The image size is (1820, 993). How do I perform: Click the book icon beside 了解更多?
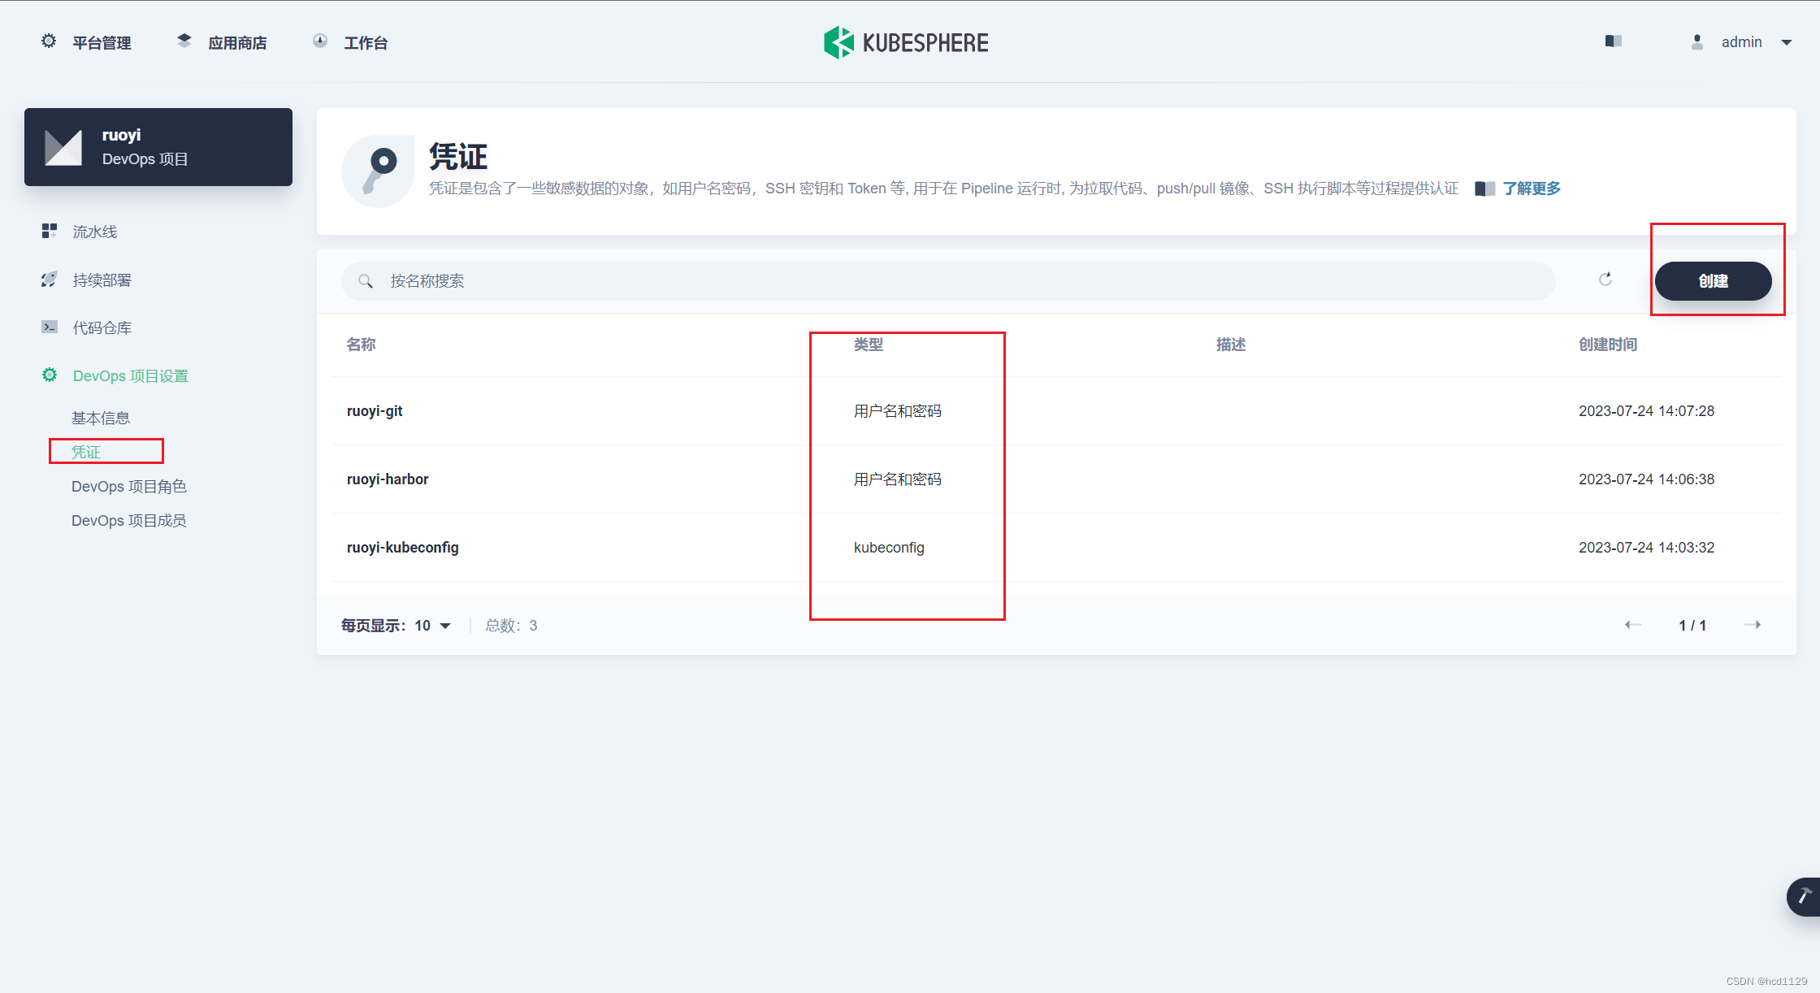(1484, 189)
